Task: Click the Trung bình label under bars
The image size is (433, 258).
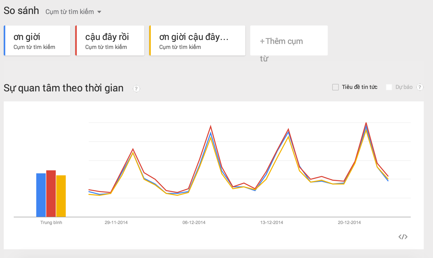Action: (x=51, y=223)
